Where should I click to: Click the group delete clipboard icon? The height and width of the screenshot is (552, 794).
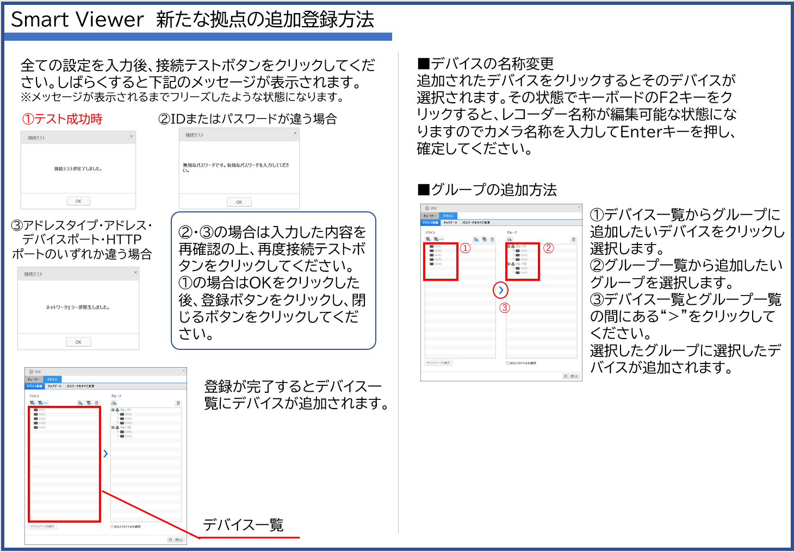pyautogui.click(x=177, y=402)
